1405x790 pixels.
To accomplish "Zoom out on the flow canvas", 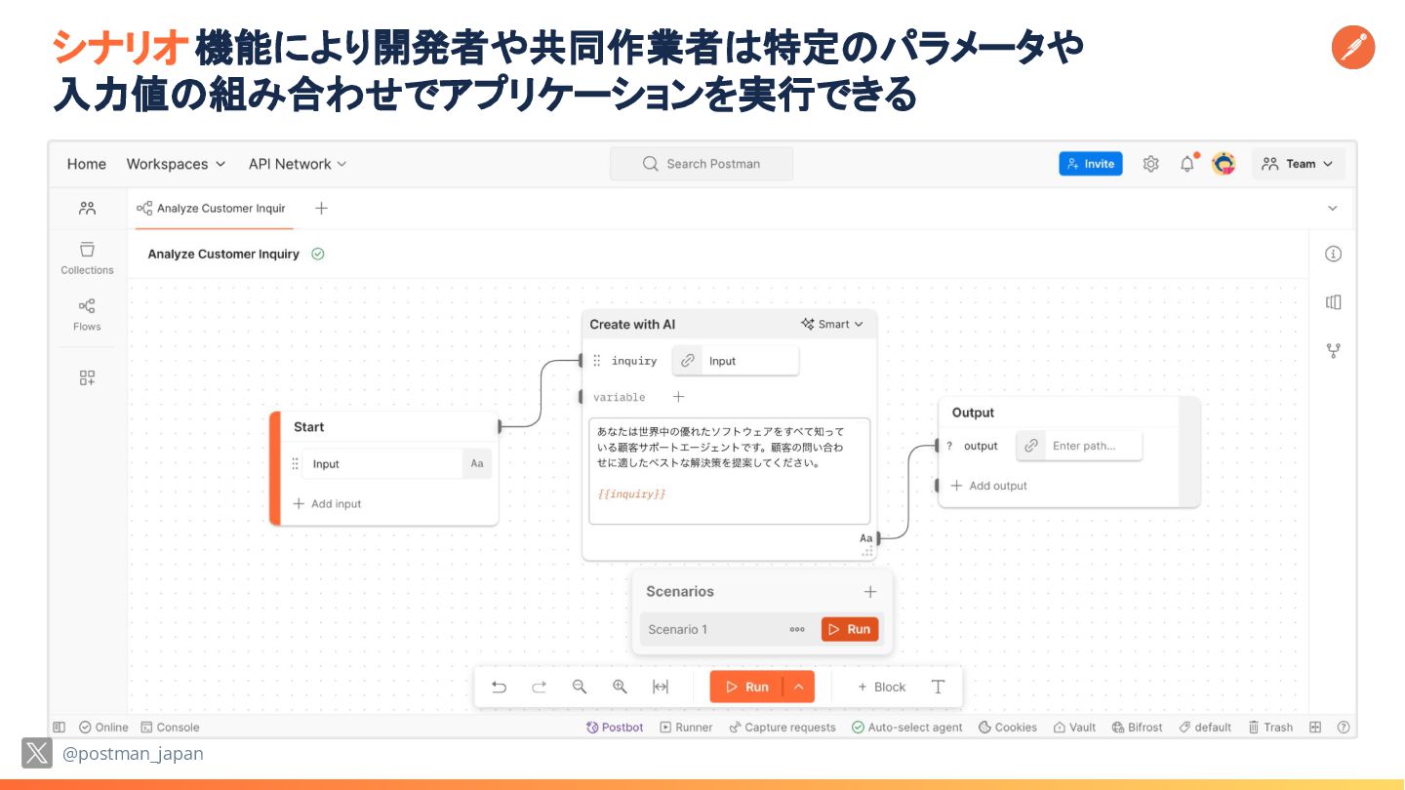I will [x=580, y=687].
